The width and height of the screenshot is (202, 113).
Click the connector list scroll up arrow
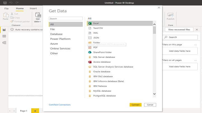(154, 24)
